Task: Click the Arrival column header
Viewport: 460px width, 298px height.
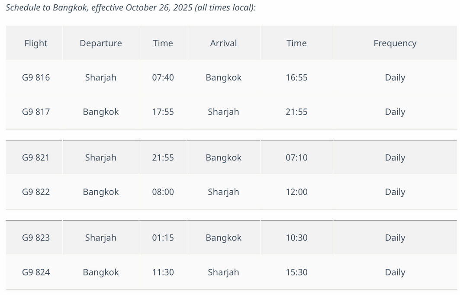Action: [x=223, y=43]
